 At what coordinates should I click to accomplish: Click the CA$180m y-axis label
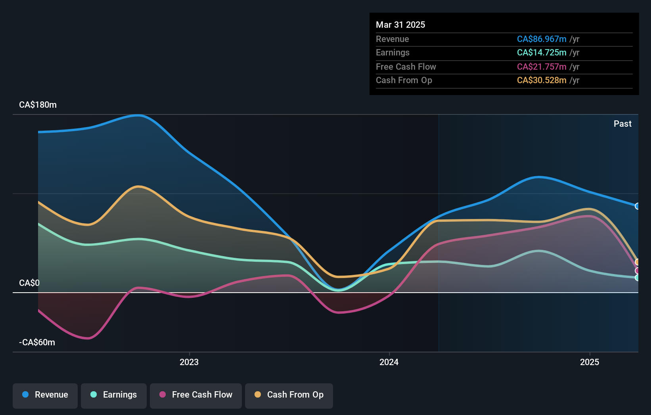point(38,105)
